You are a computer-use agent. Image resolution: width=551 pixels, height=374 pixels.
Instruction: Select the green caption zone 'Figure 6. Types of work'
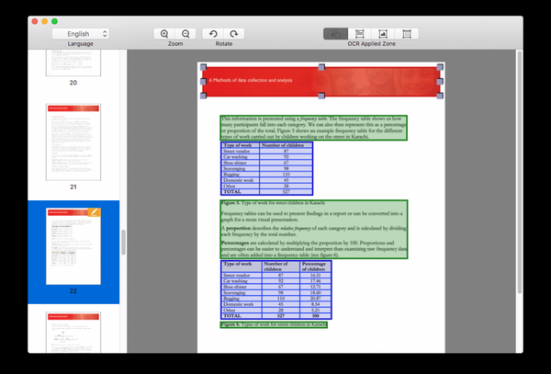pos(274,324)
